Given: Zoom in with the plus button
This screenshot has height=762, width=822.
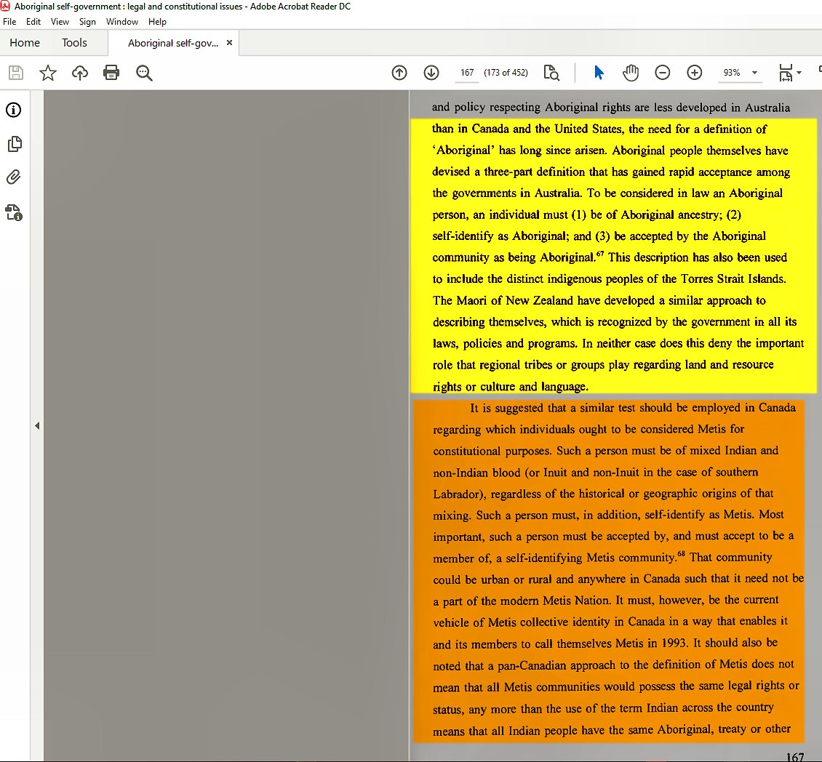Looking at the screenshot, I should (695, 72).
